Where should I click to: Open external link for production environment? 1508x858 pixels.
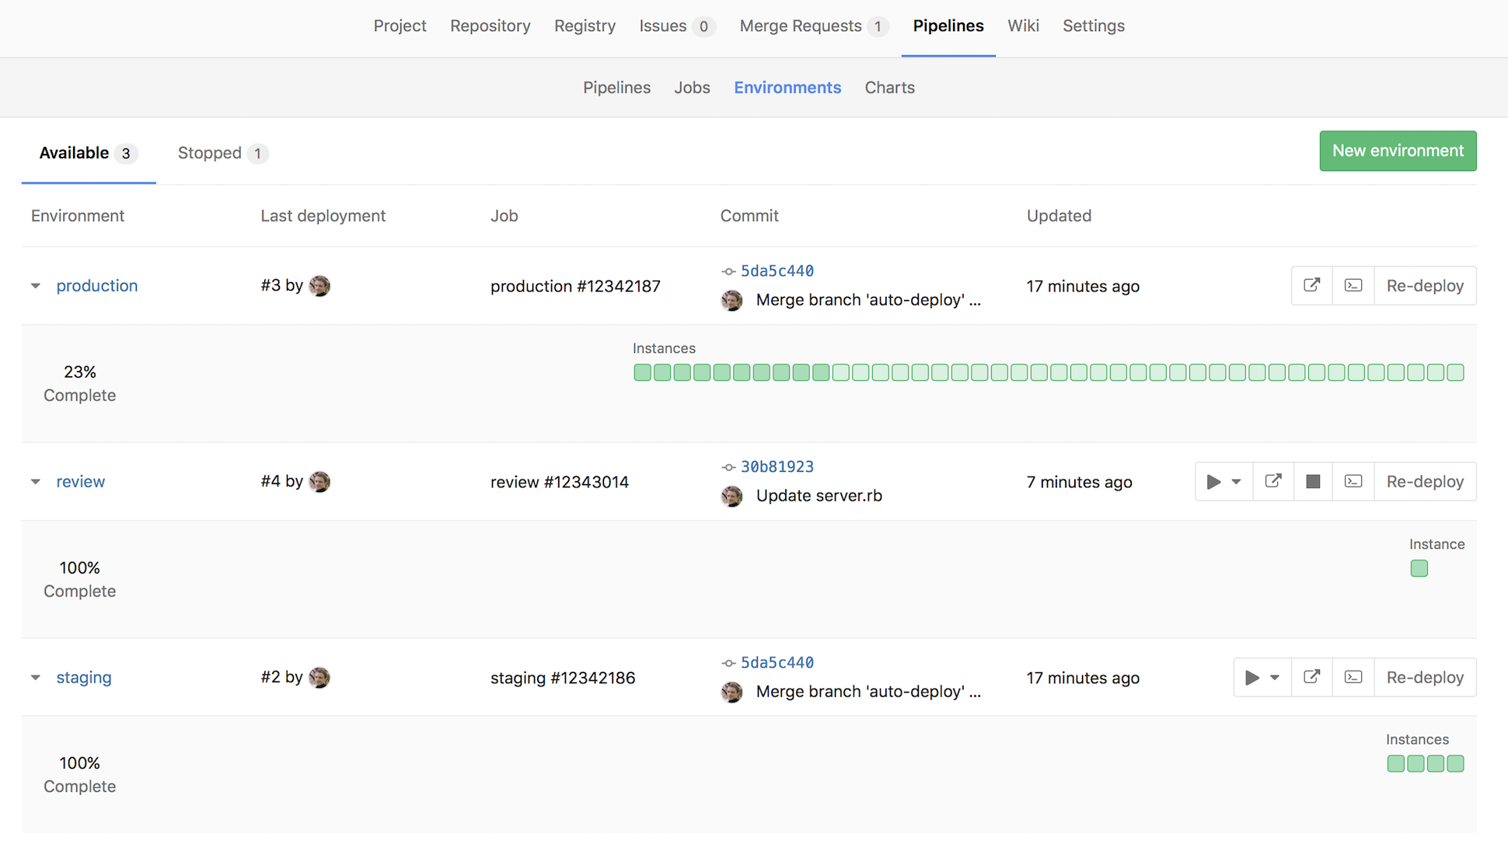coord(1312,285)
